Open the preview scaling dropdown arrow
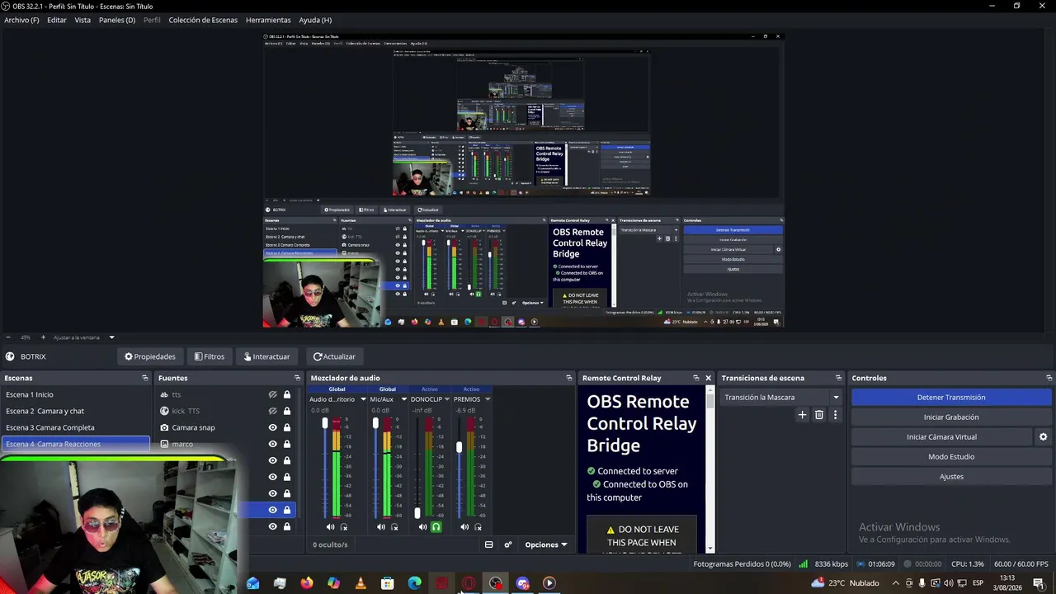Screen dimensions: 1056x594 111,337
